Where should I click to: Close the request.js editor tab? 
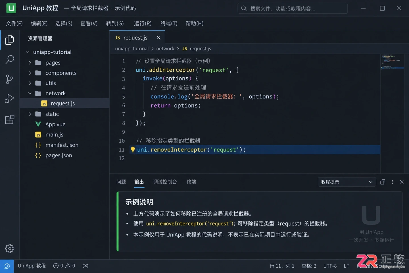point(159,38)
